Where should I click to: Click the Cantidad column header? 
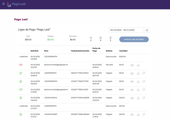(x=123, y=51)
